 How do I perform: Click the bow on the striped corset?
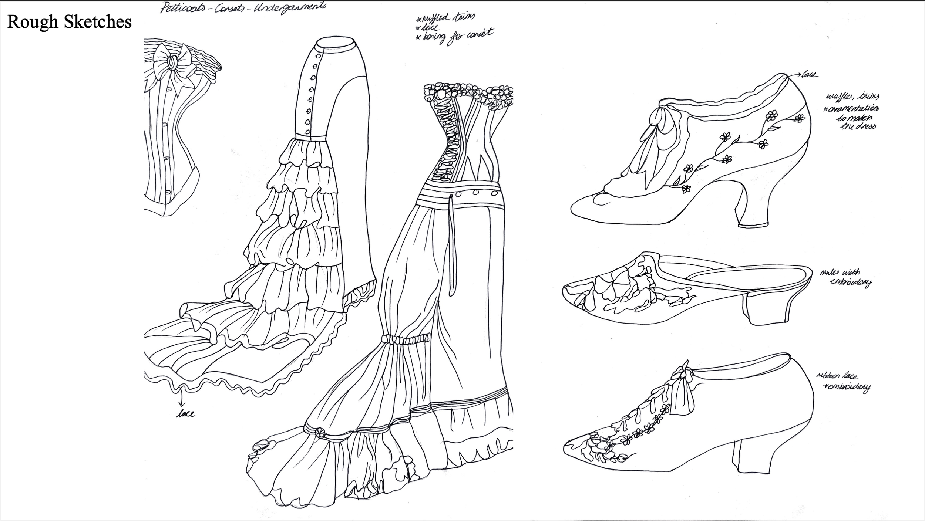point(172,64)
